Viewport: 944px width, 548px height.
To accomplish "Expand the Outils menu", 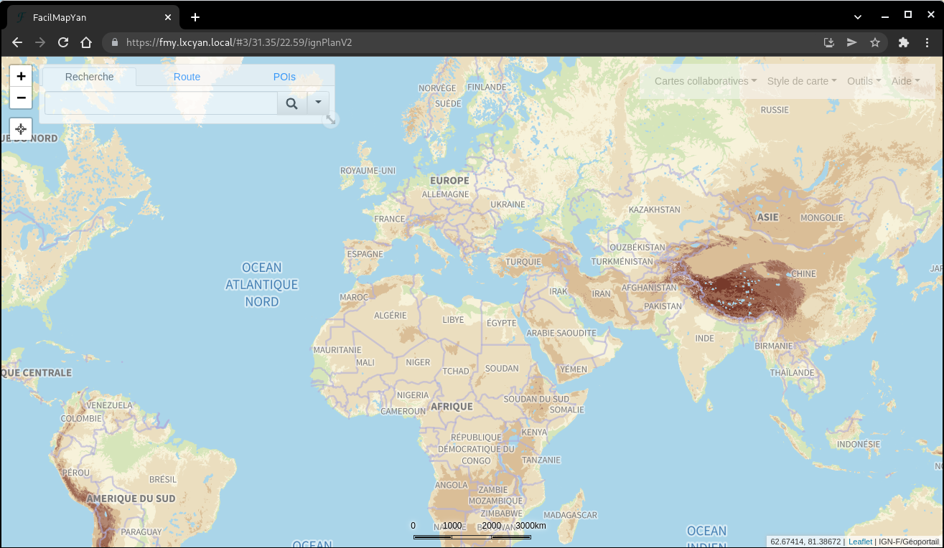I will [864, 81].
